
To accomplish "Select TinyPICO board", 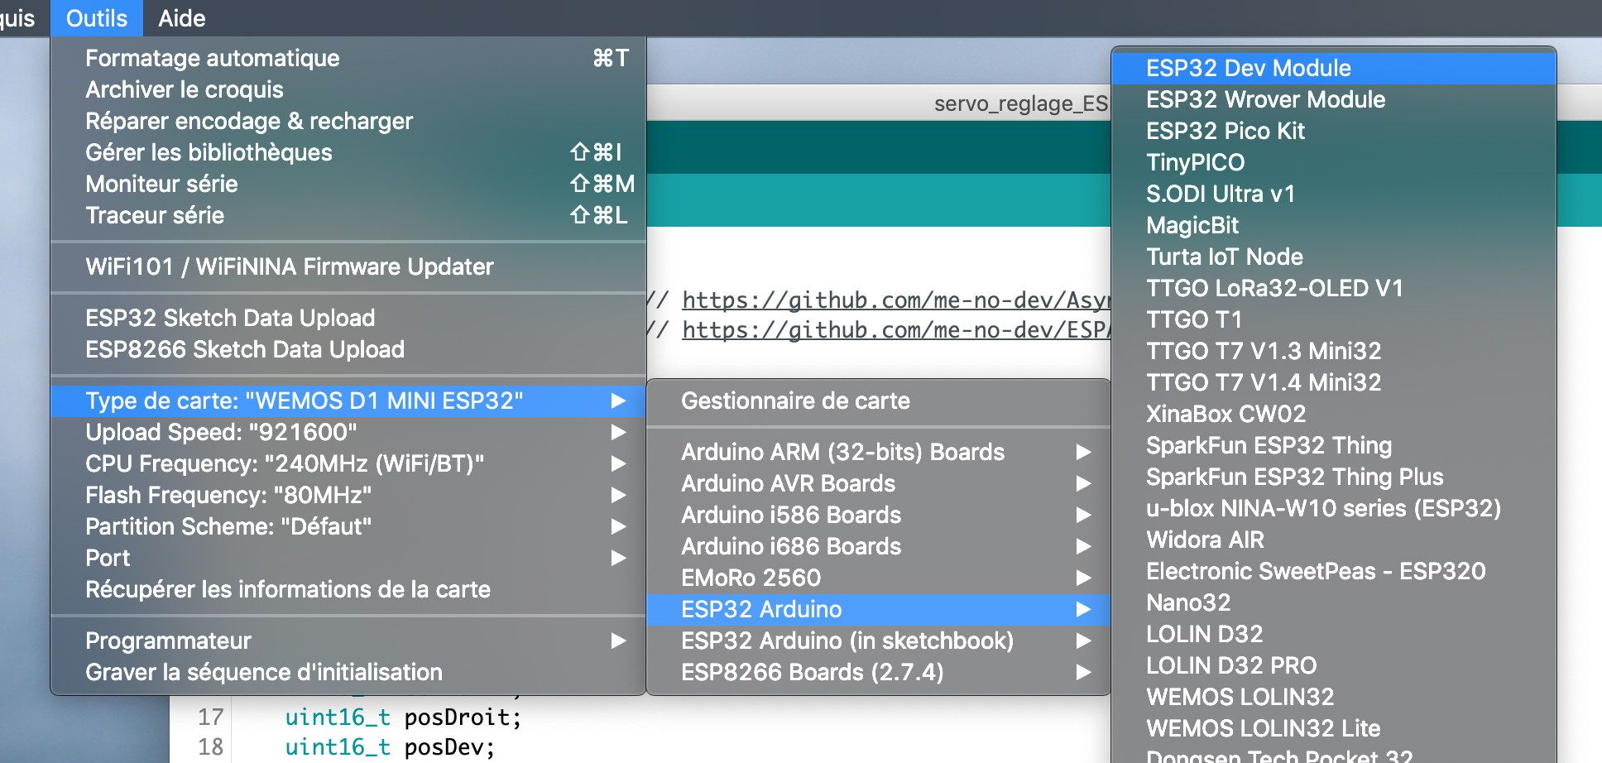I will (x=1334, y=162).
